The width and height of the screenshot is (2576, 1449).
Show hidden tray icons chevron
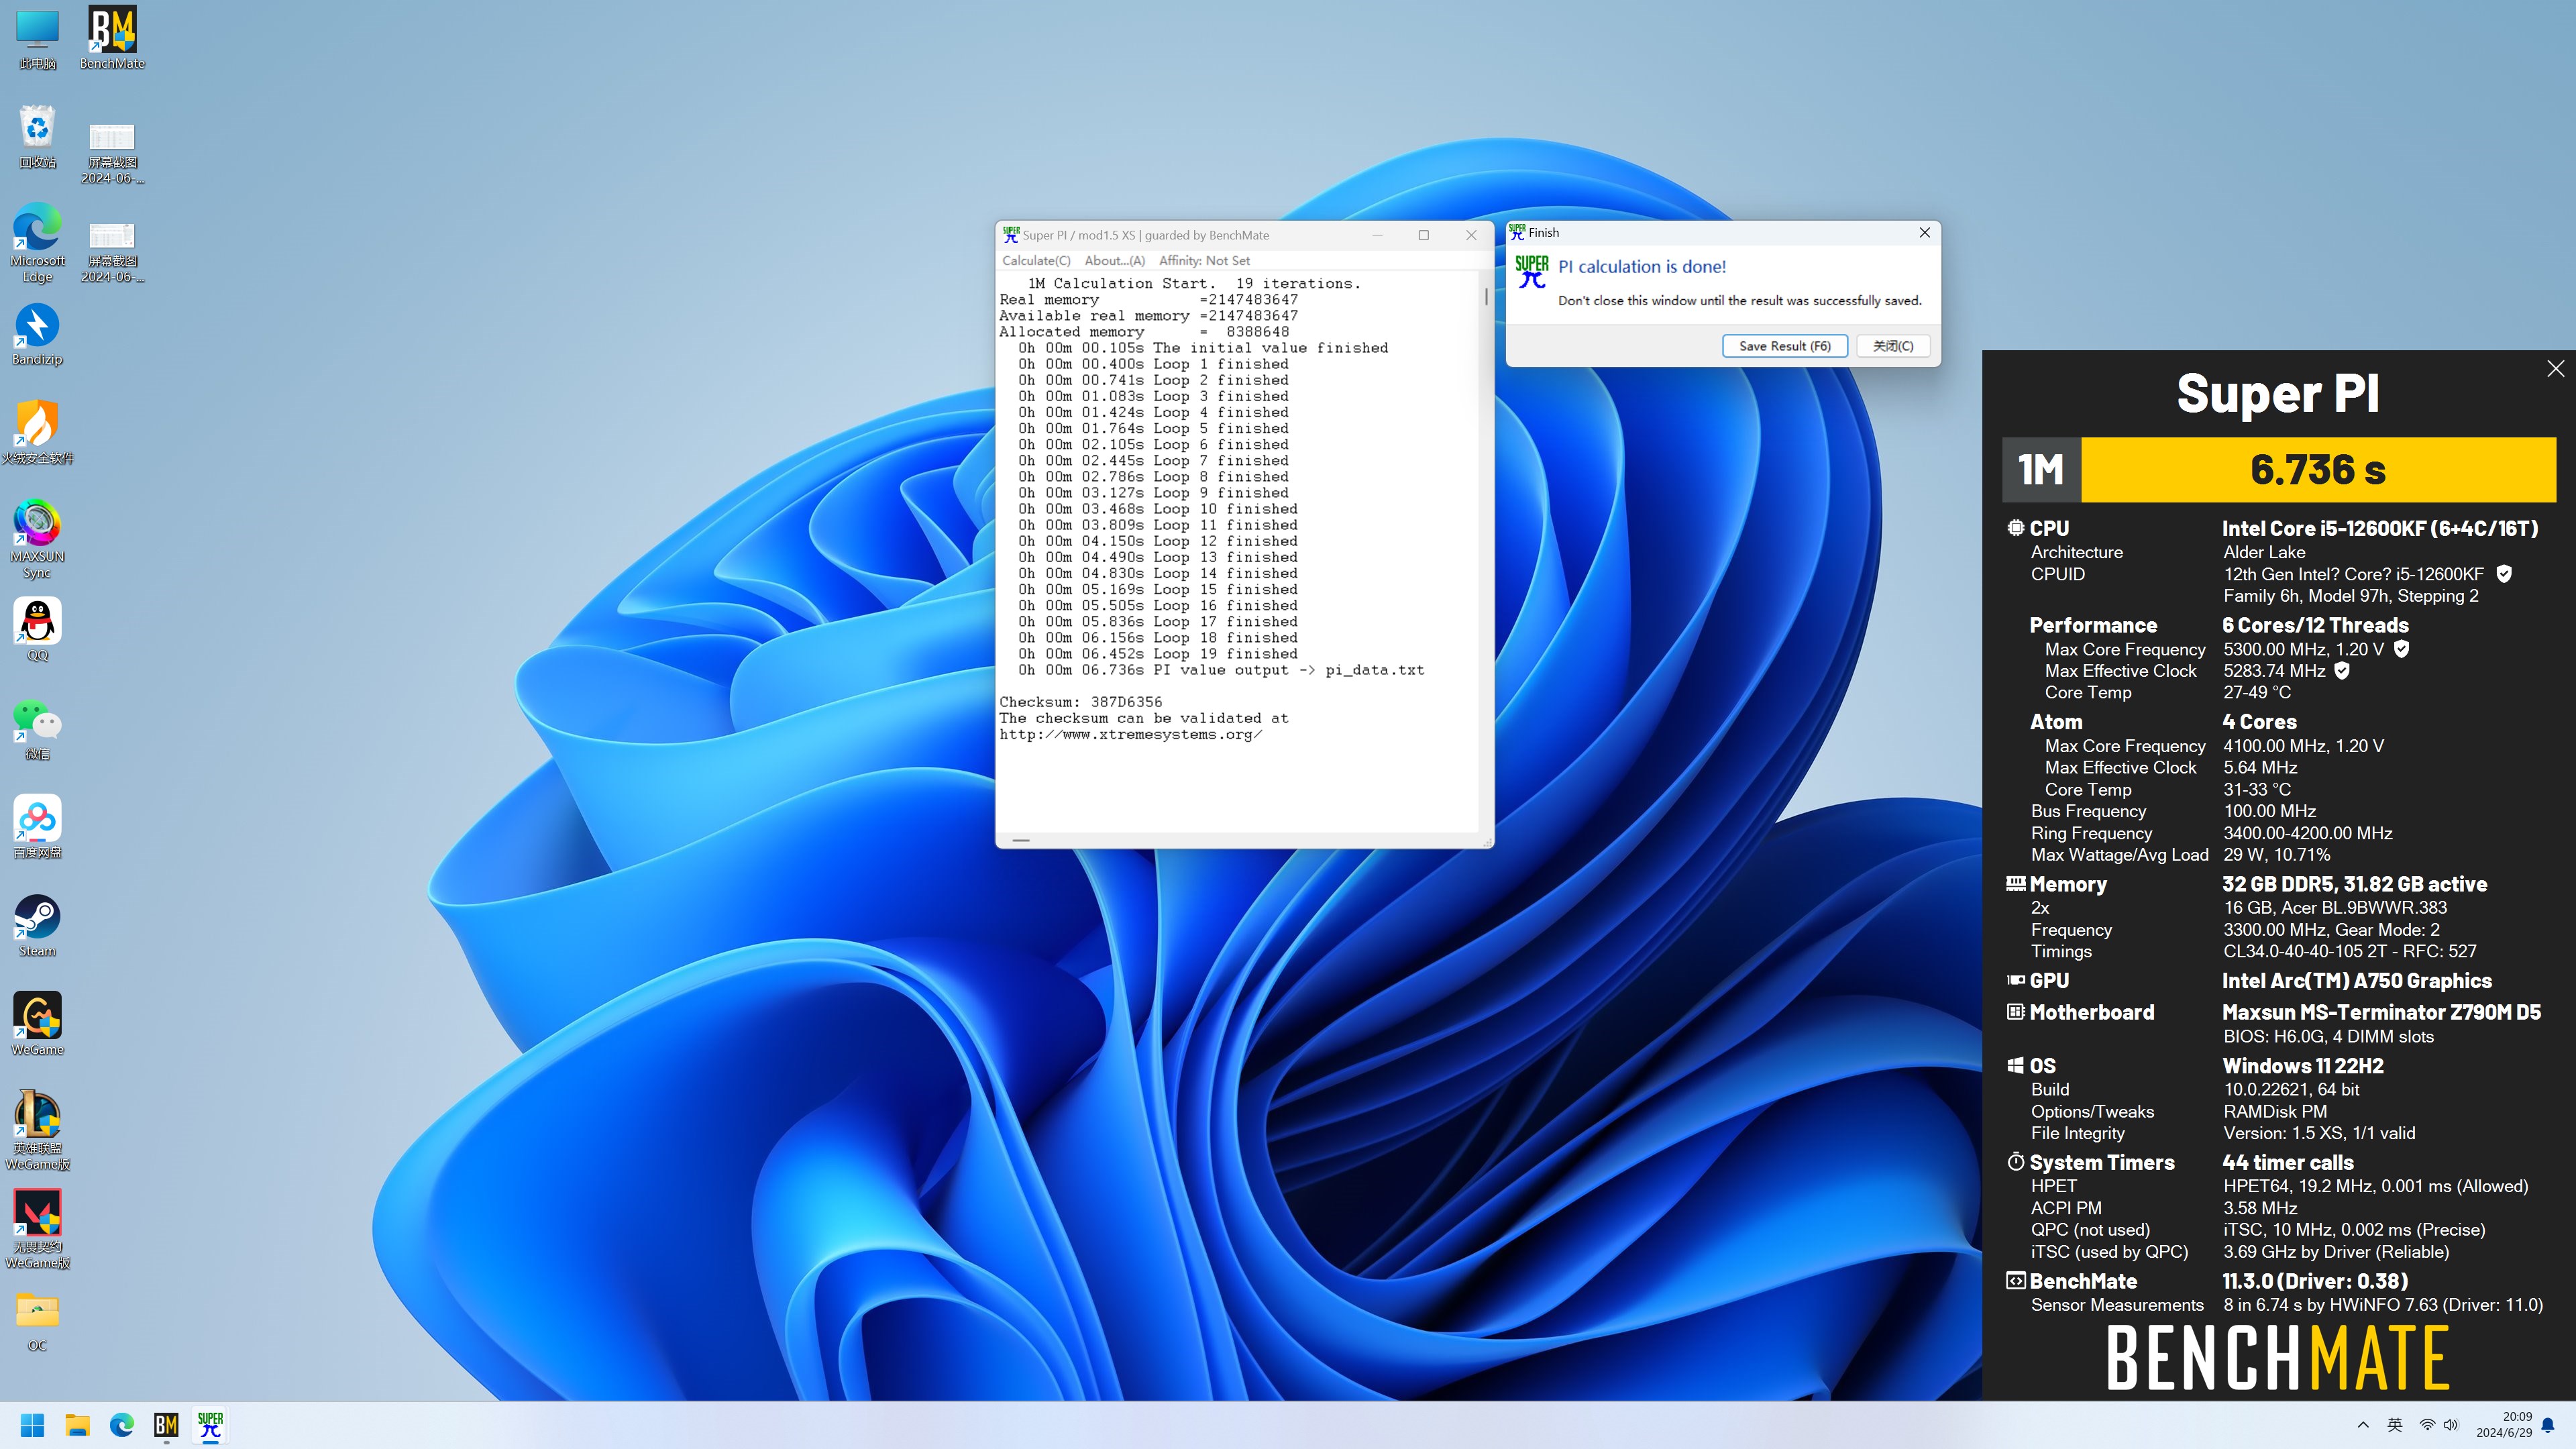point(2363,1425)
